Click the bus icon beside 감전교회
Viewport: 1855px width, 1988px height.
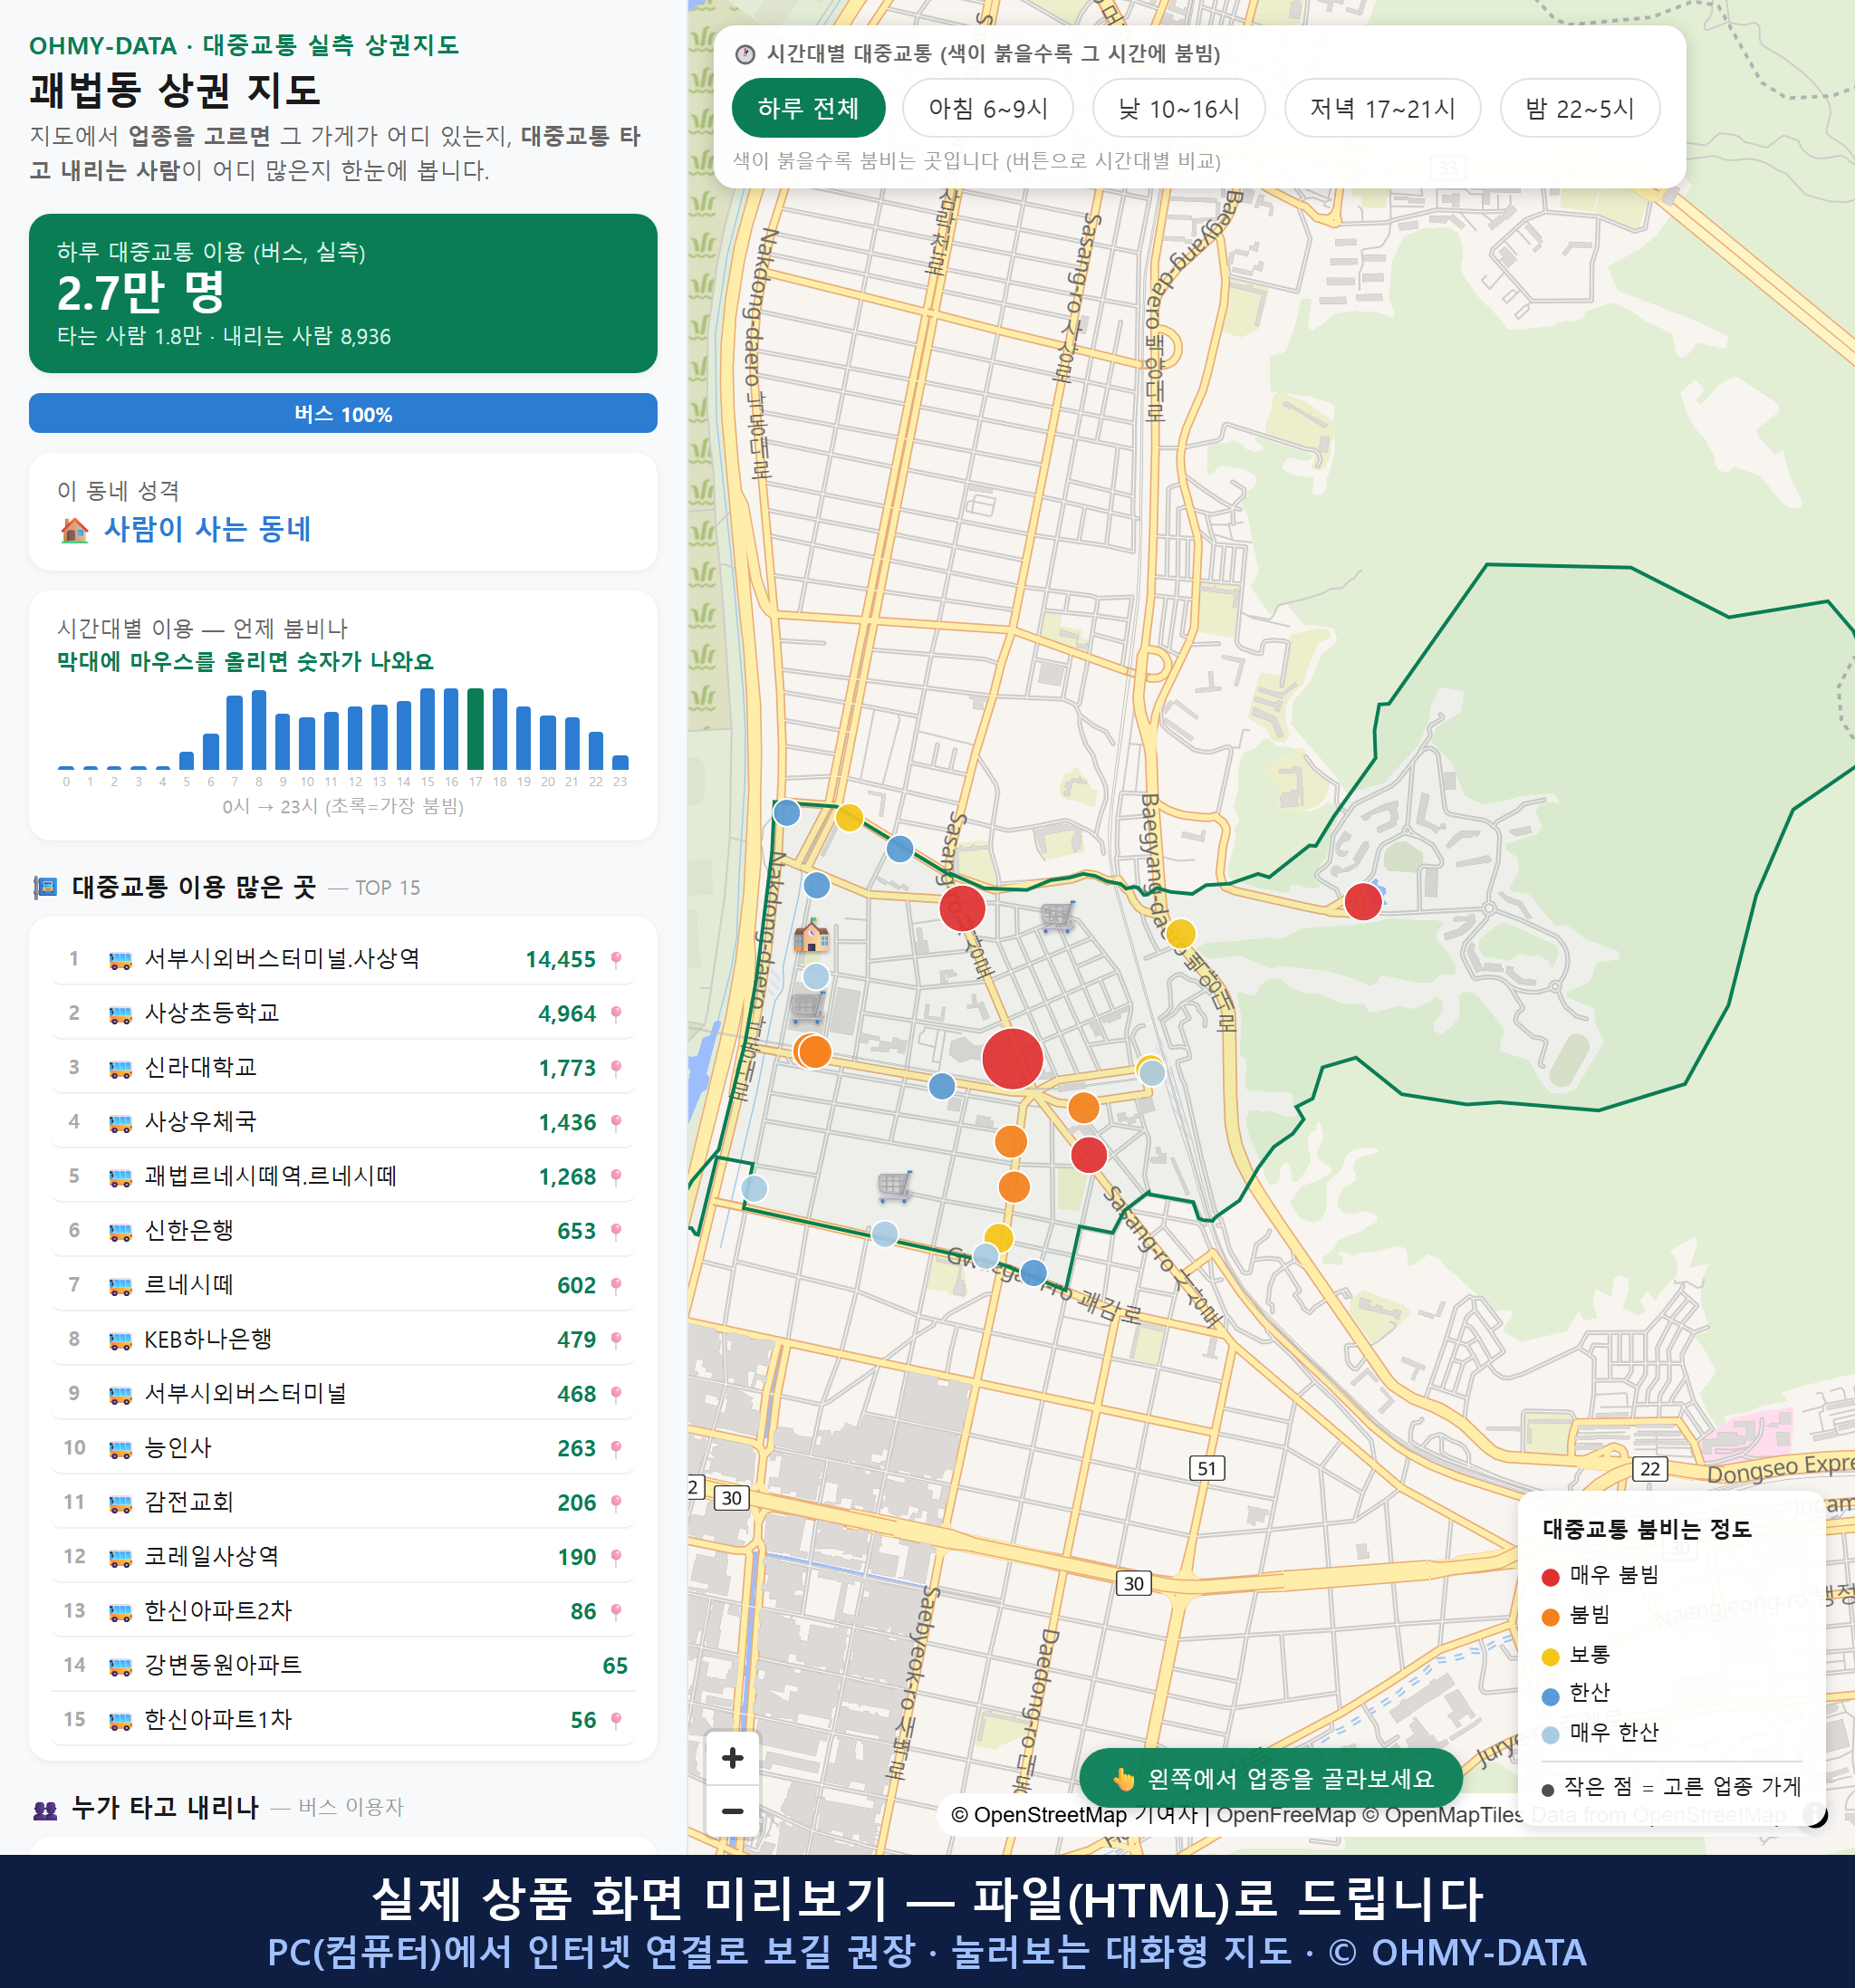[120, 1503]
